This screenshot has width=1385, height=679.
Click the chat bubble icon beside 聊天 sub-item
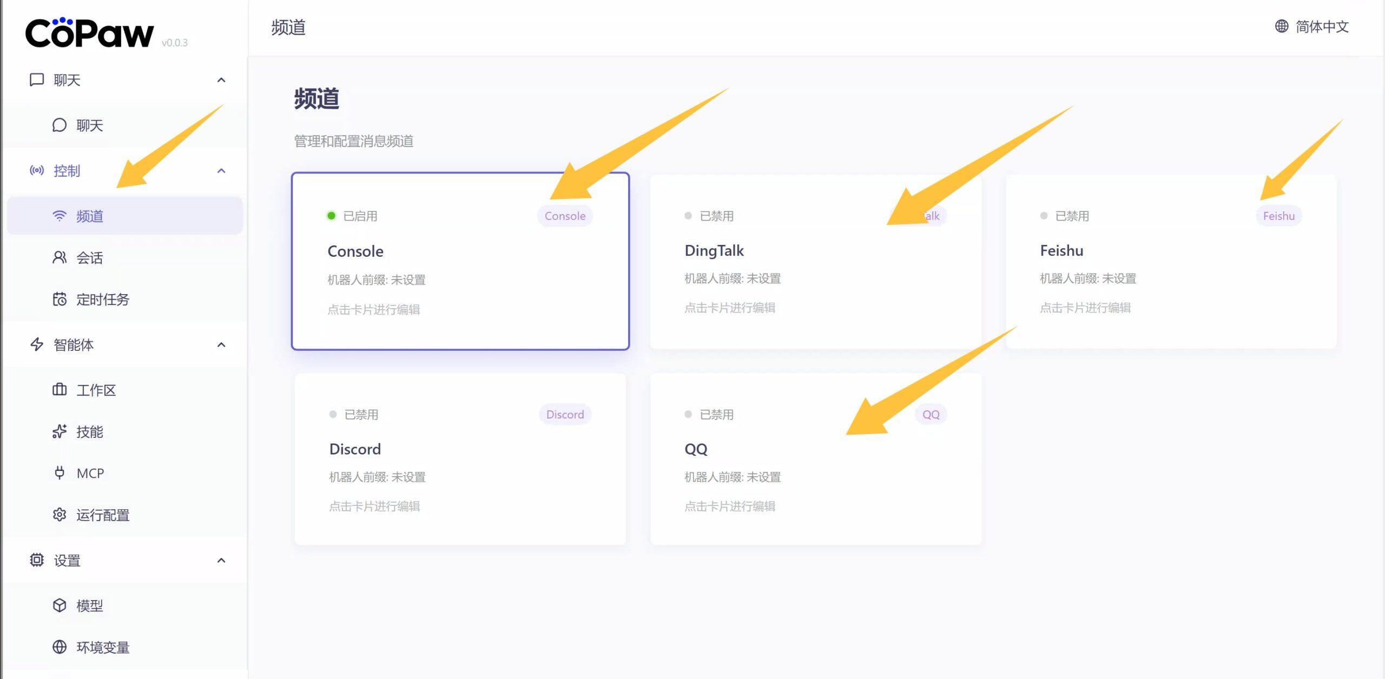[x=59, y=125]
